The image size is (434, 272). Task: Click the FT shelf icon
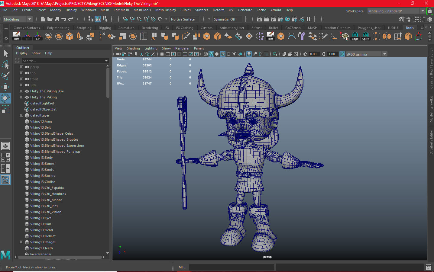coord(27,36)
